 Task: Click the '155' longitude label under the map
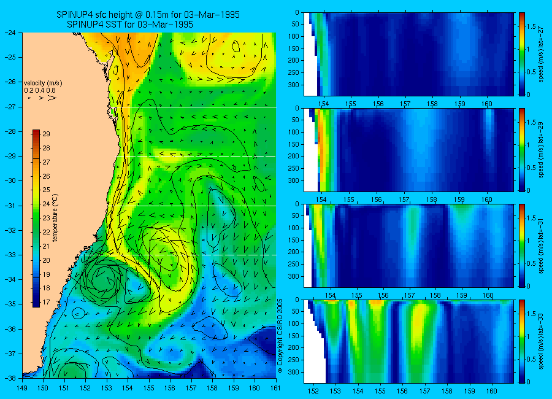point(149,388)
